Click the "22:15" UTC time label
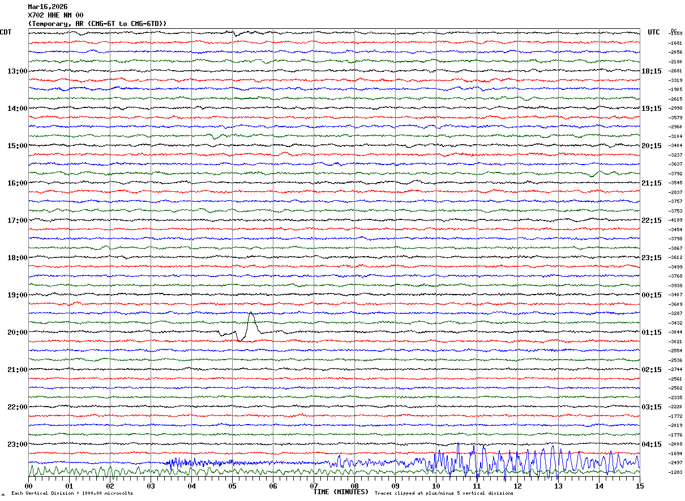The image size is (685, 501). click(652, 221)
